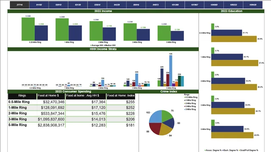
Task: Select the 109420 slicer button
Action: click(x=253, y=5)
